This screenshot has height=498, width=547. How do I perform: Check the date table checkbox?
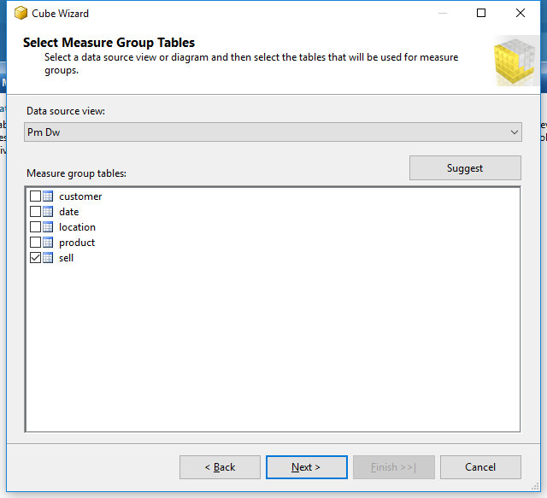(35, 212)
